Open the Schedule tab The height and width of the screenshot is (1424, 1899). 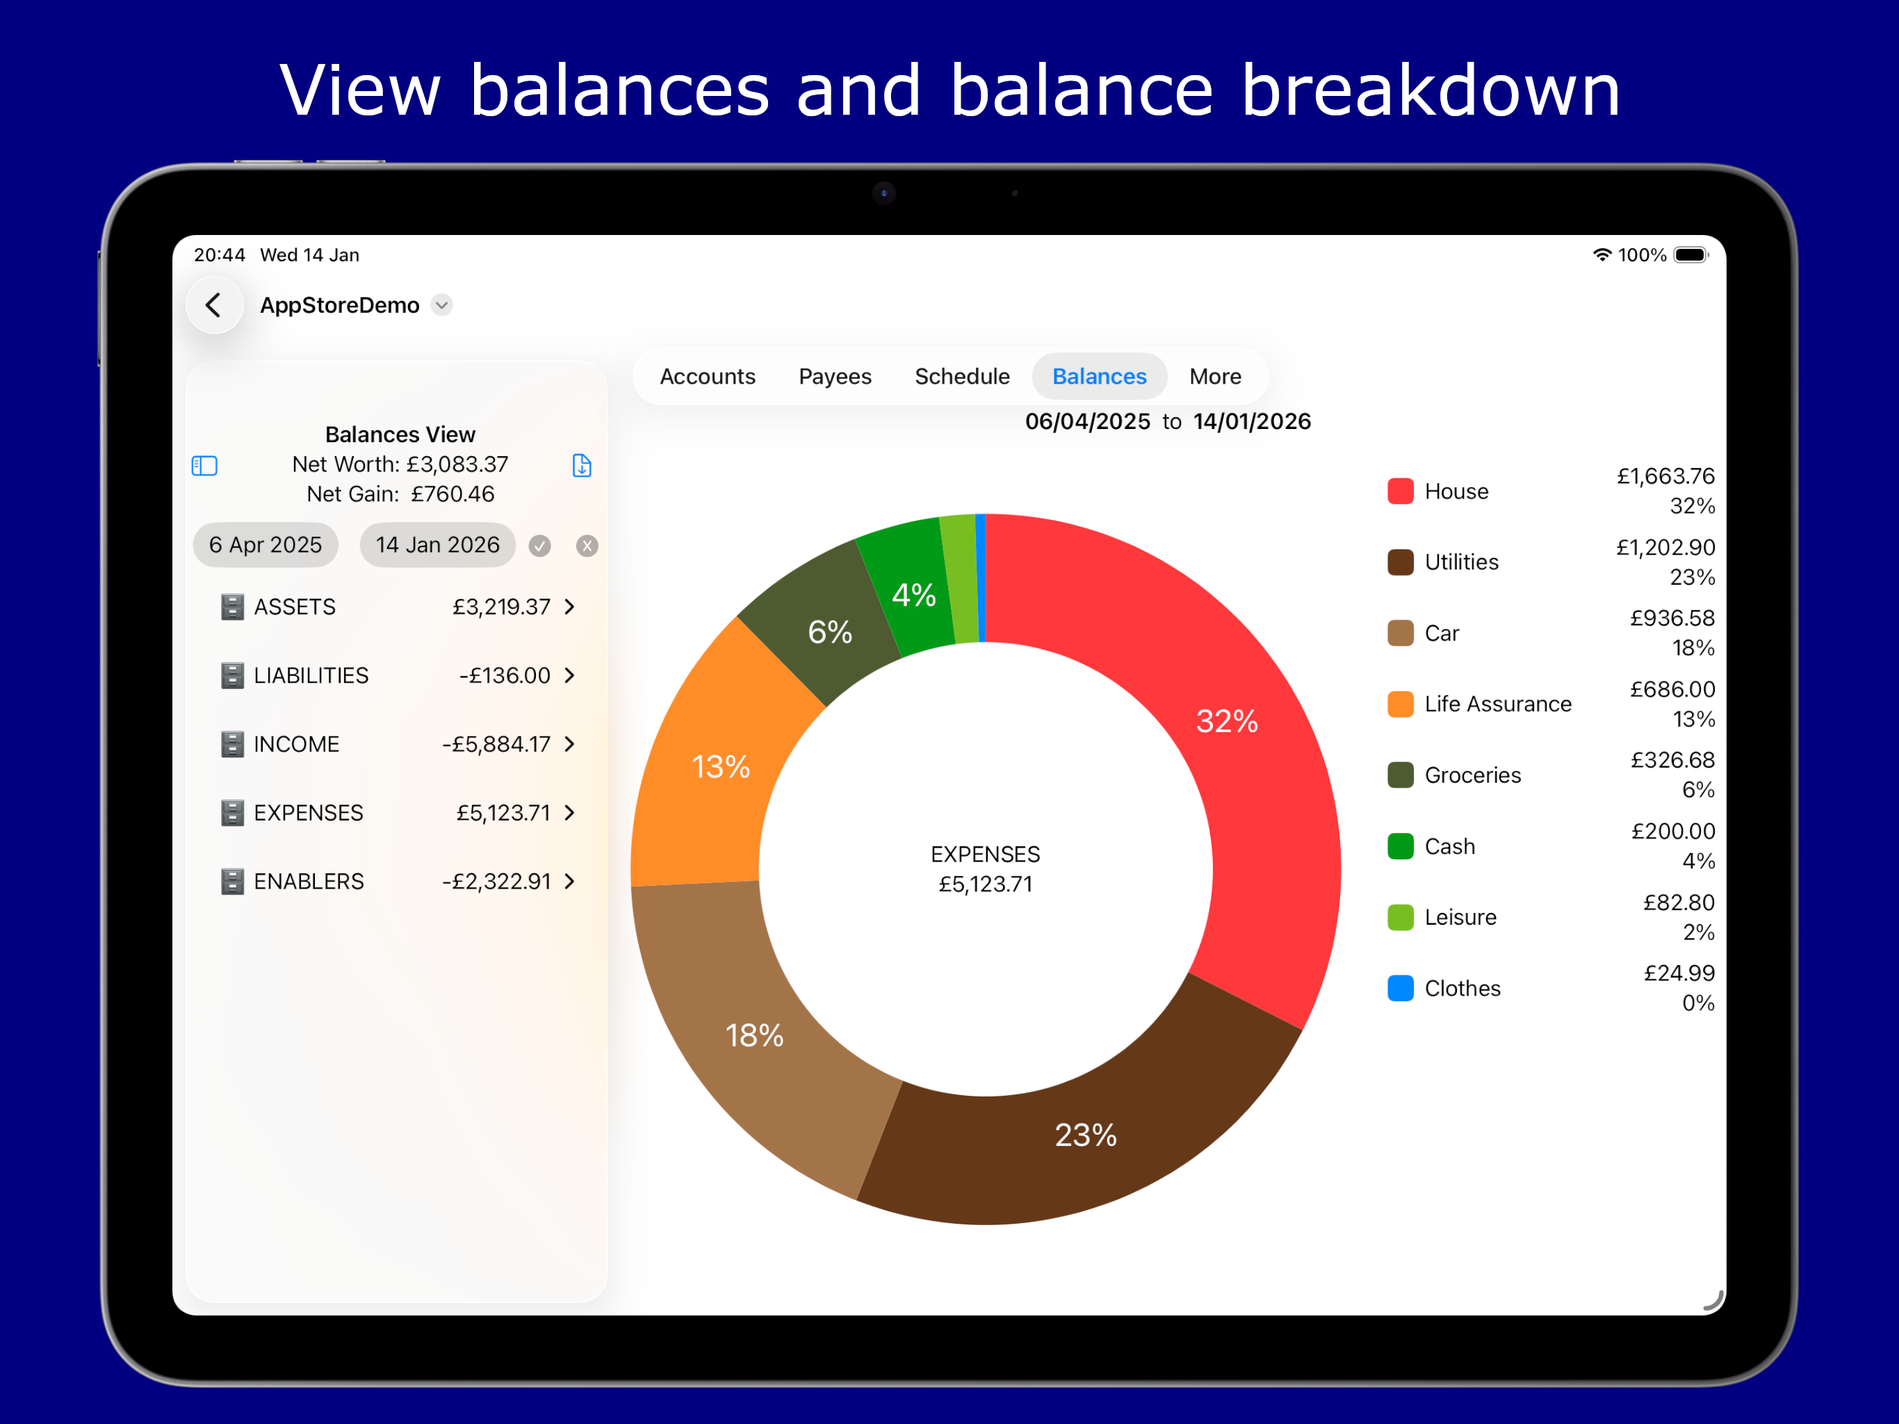963,376
